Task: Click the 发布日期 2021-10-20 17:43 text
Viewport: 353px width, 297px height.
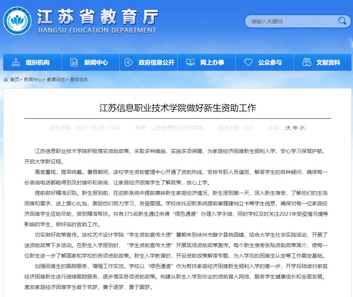Action: pyautogui.click(x=84, y=128)
